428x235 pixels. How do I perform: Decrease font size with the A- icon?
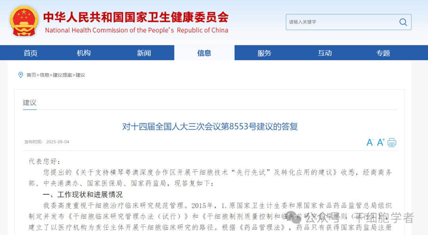pyautogui.click(x=370, y=143)
